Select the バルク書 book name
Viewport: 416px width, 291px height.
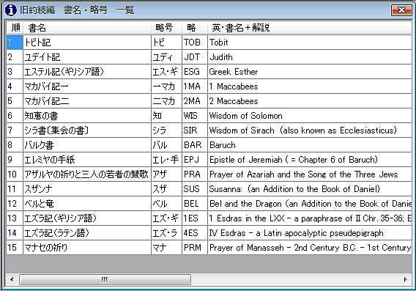[x=87, y=145]
